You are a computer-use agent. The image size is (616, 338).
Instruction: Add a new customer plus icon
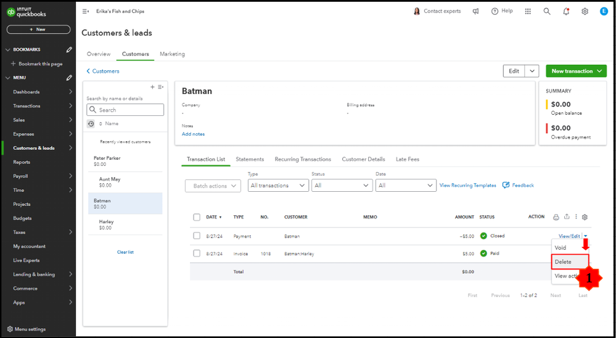[153, 87]
